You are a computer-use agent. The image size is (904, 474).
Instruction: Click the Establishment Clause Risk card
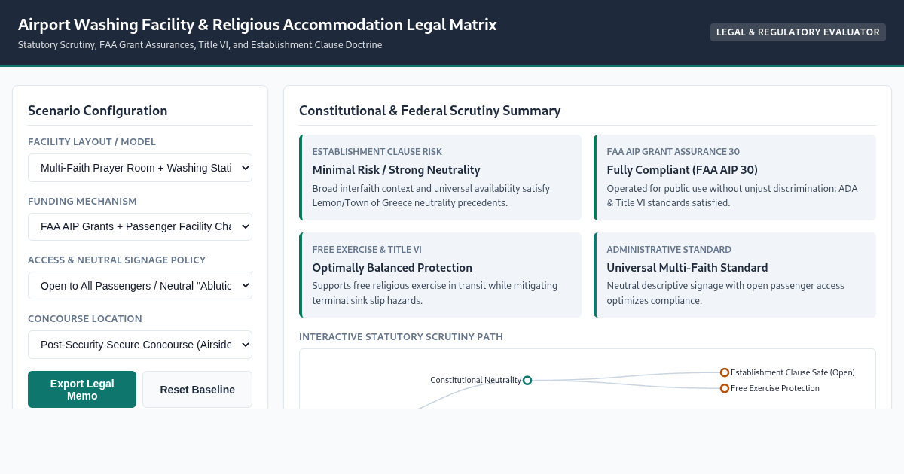coord(440,178)
